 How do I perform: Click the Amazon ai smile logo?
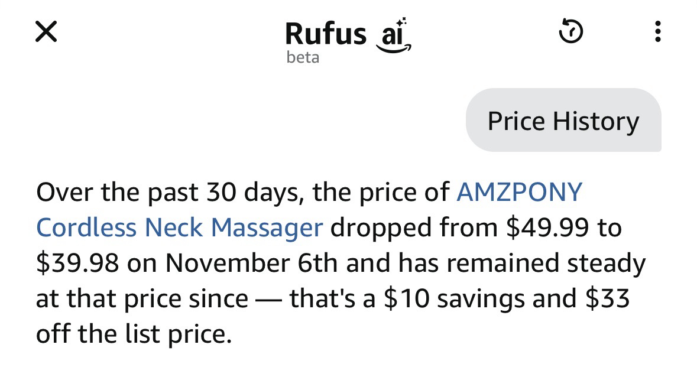pyautogui.click(x=393, y=39)
